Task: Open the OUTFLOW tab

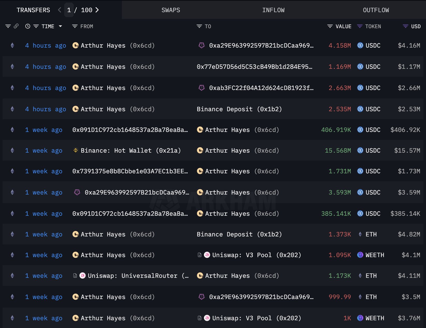Action: tap(376, 10)
